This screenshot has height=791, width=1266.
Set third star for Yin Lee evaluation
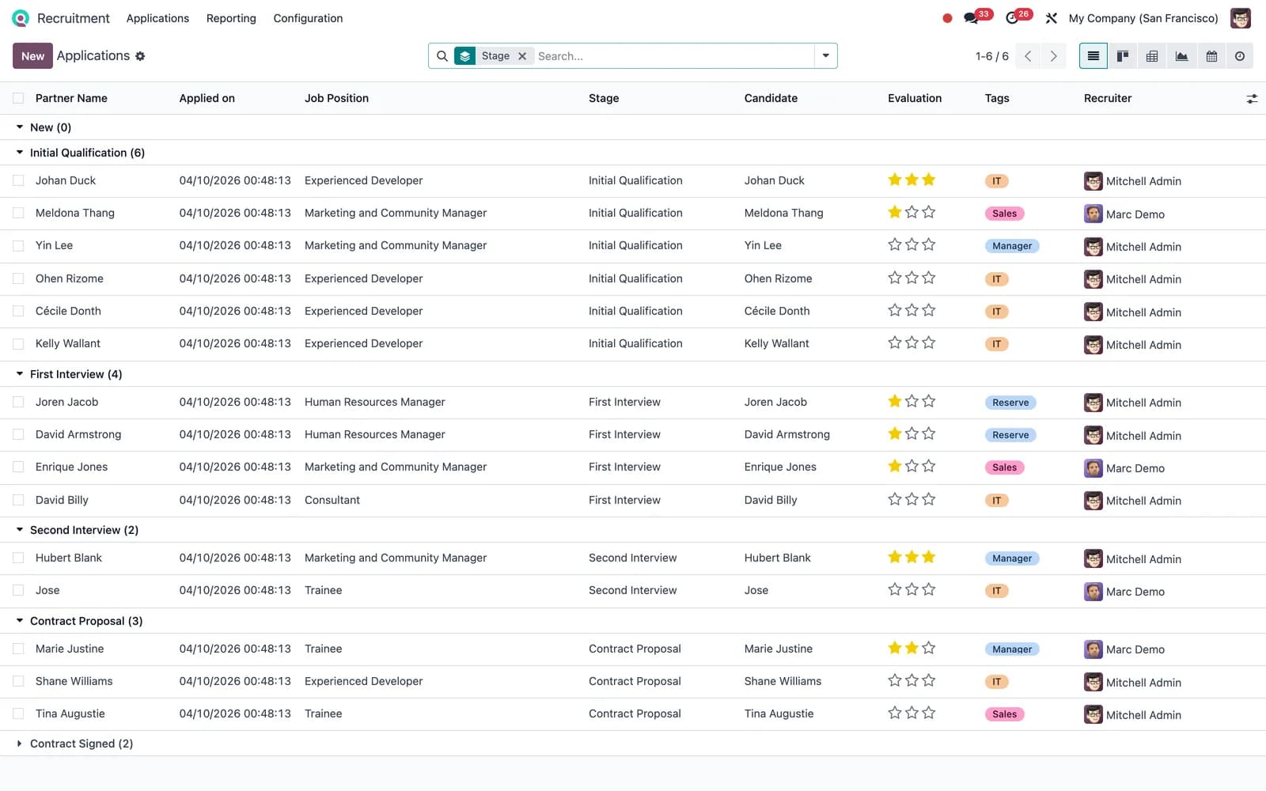click(x=929, y=245)
